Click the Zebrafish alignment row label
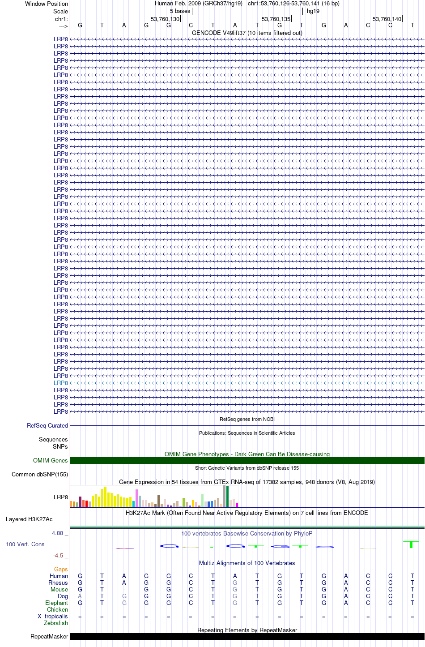 pyautogui.click(x=56, y=623)
